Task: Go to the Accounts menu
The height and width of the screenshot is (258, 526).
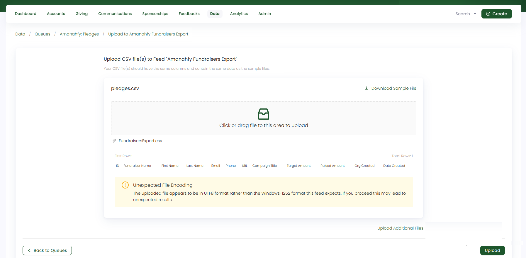Action: tap(56, 14)
